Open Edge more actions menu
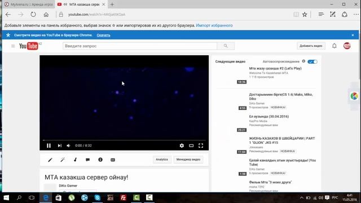This screenshot has width=361, height=203. (356, 15)
